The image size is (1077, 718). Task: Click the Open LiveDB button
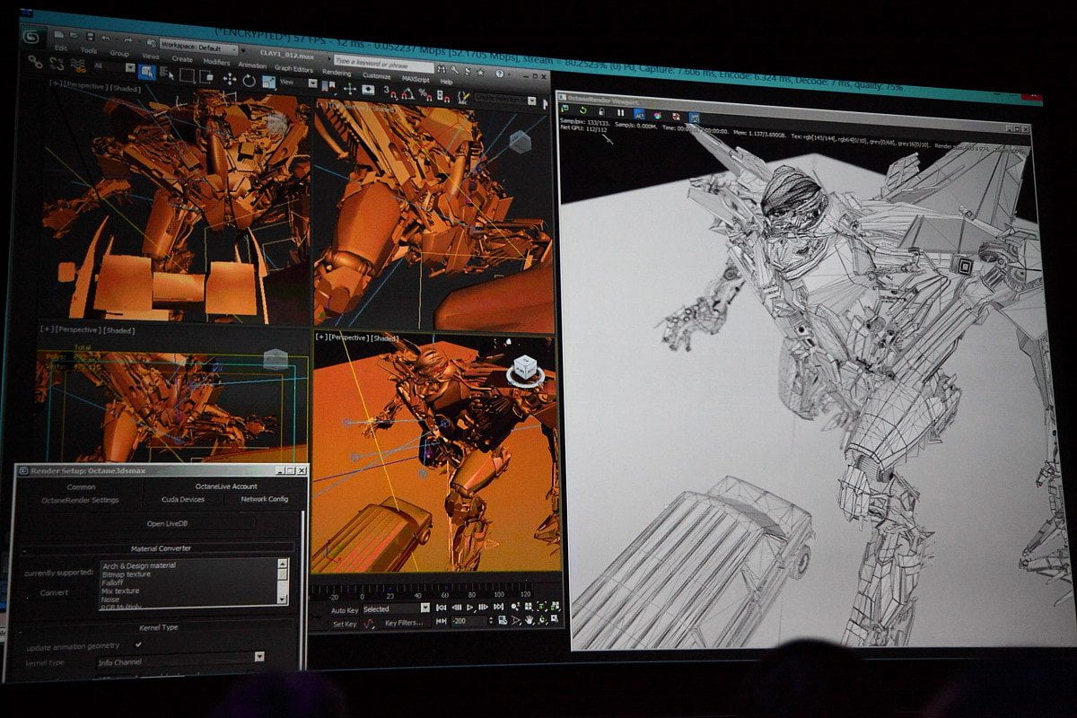(167, 523)
